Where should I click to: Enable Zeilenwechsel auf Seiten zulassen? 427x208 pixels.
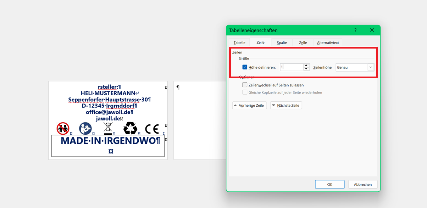coord(245,85)
